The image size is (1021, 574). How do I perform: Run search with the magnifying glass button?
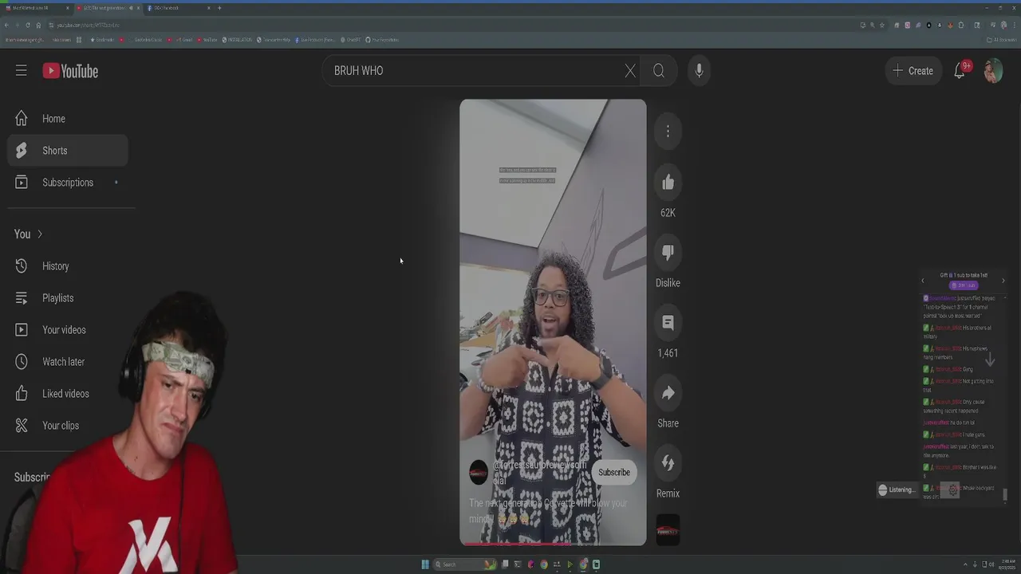click(x=659, y=71)
